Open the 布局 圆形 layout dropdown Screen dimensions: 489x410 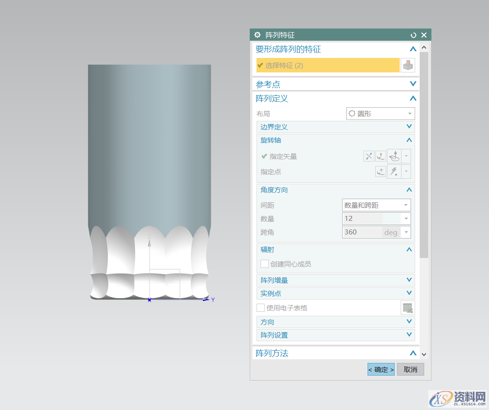(x=380, y=114)
